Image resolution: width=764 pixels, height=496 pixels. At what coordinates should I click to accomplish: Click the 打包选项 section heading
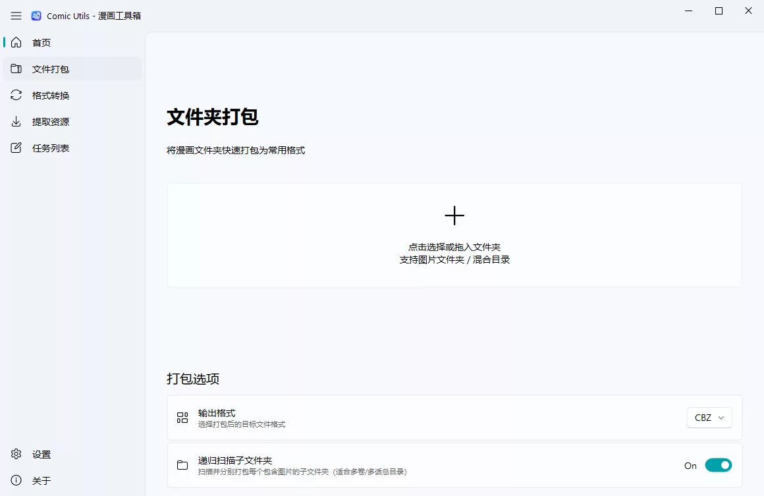(193, 379)
